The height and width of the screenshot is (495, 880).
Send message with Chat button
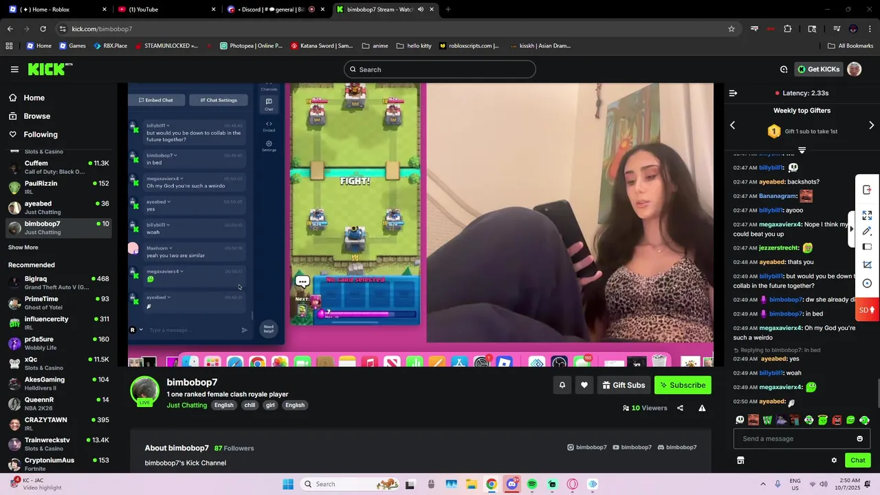click(x=858, y=461)
